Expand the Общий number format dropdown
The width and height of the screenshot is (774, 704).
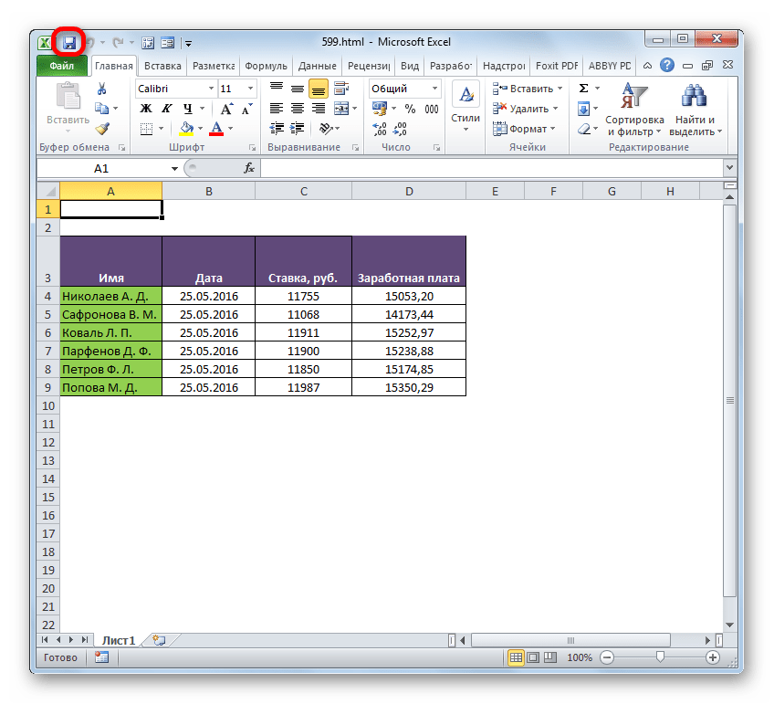434,89
